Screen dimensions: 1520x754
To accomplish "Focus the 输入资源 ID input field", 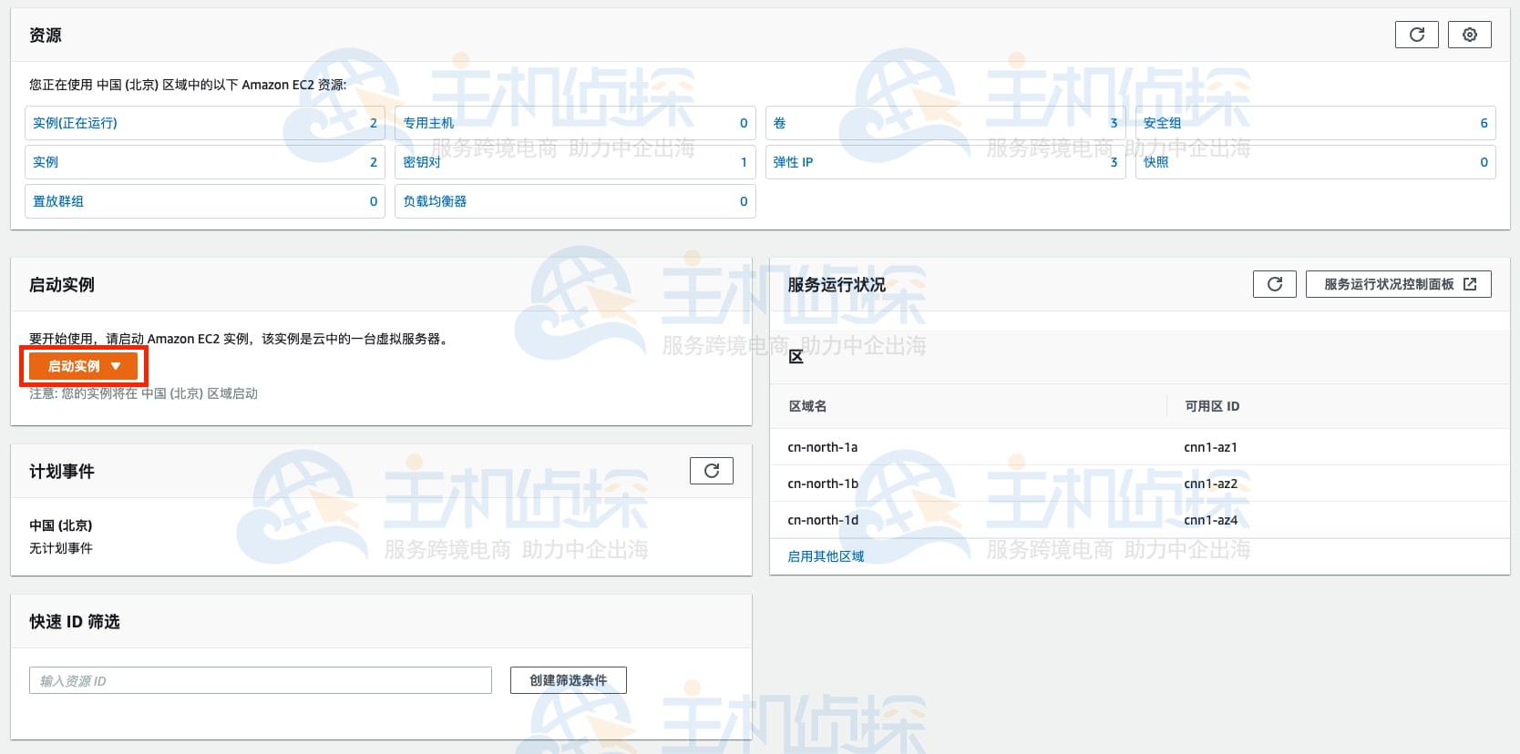I will tap(260, 680).
